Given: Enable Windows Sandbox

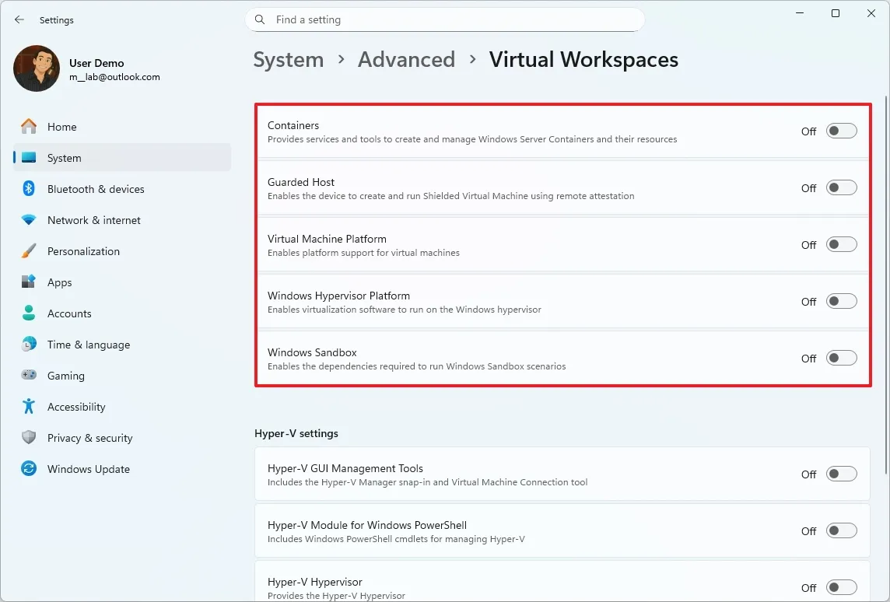Looking at the screenshot, I should (841, 357).
